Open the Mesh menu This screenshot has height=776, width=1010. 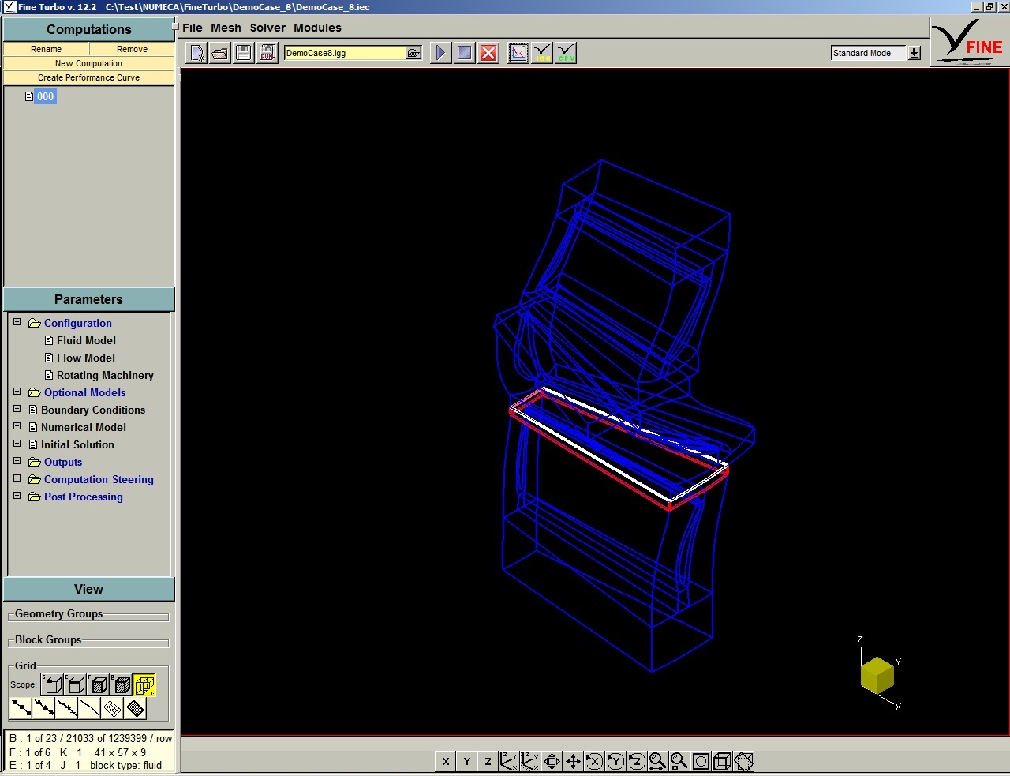coord(226,28)
